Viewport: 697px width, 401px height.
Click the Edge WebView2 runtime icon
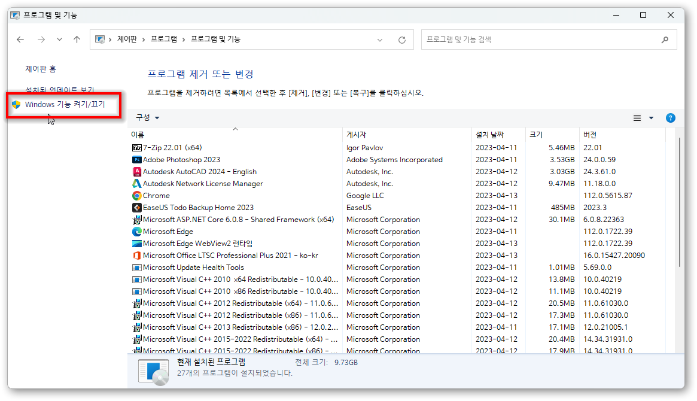(x=137, y=244)
